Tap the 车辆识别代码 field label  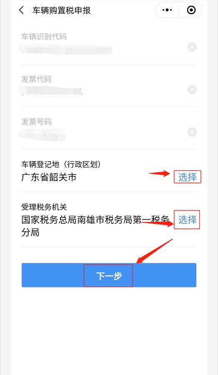tap(44, 37)
